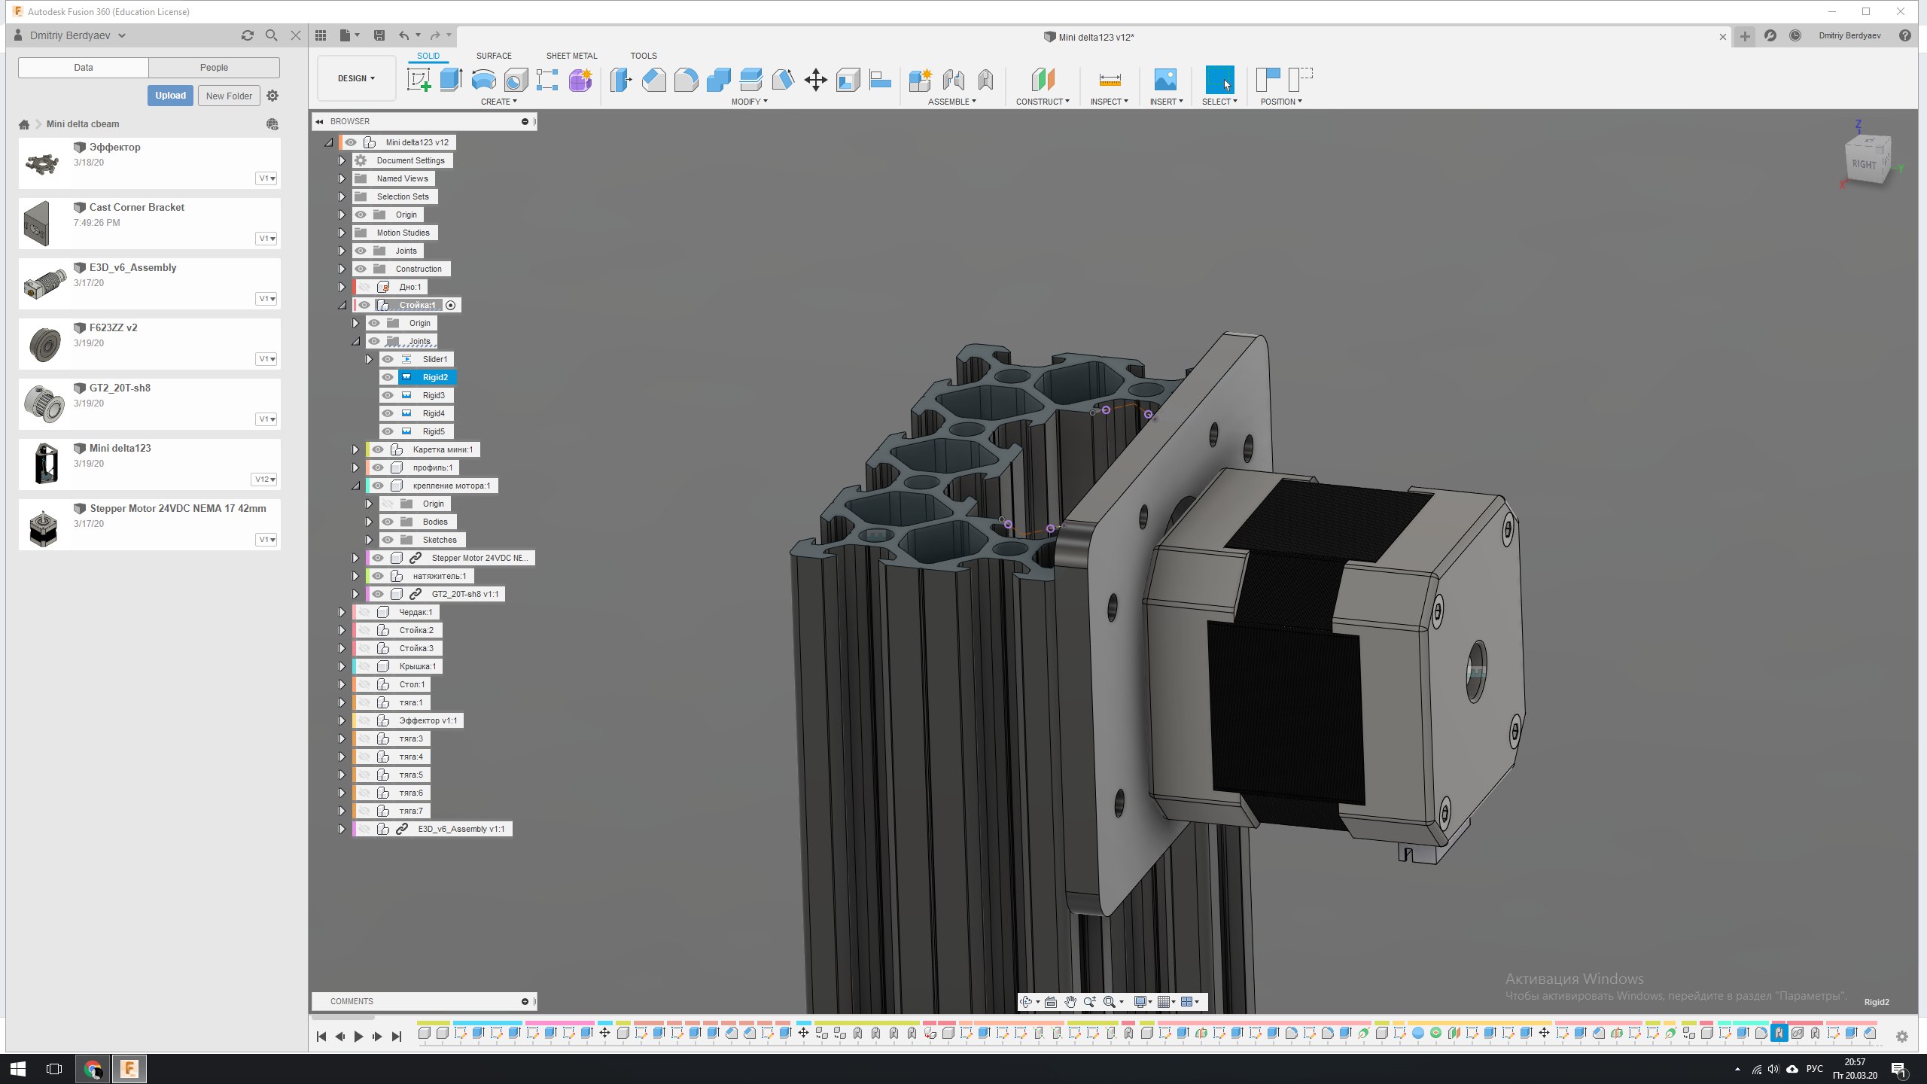Viewport: 1927px width, 1084px height.
Task: Switch to the TOOLS tab
Action: (x=644, y=56)
